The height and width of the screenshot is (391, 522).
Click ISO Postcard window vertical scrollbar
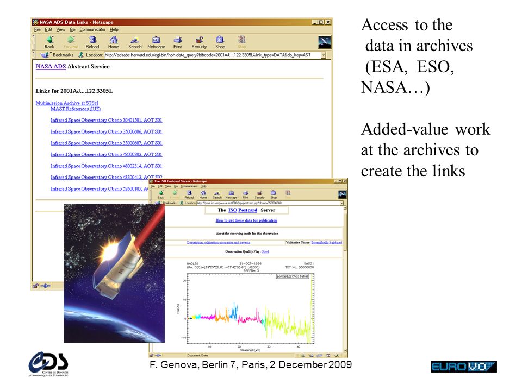pyautogui.click(x=345, y=279)
